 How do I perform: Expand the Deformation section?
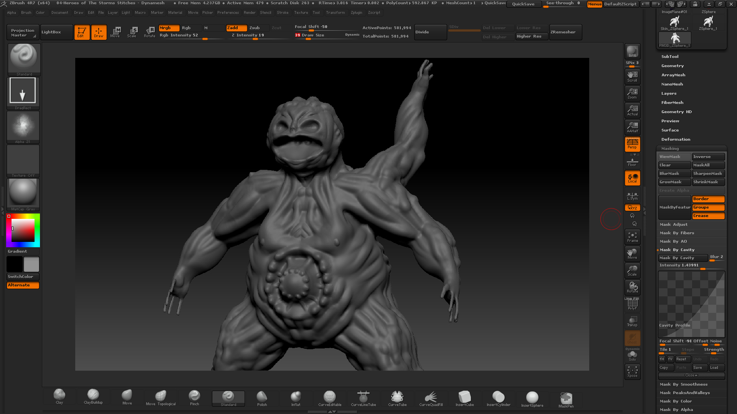(676, 140)
